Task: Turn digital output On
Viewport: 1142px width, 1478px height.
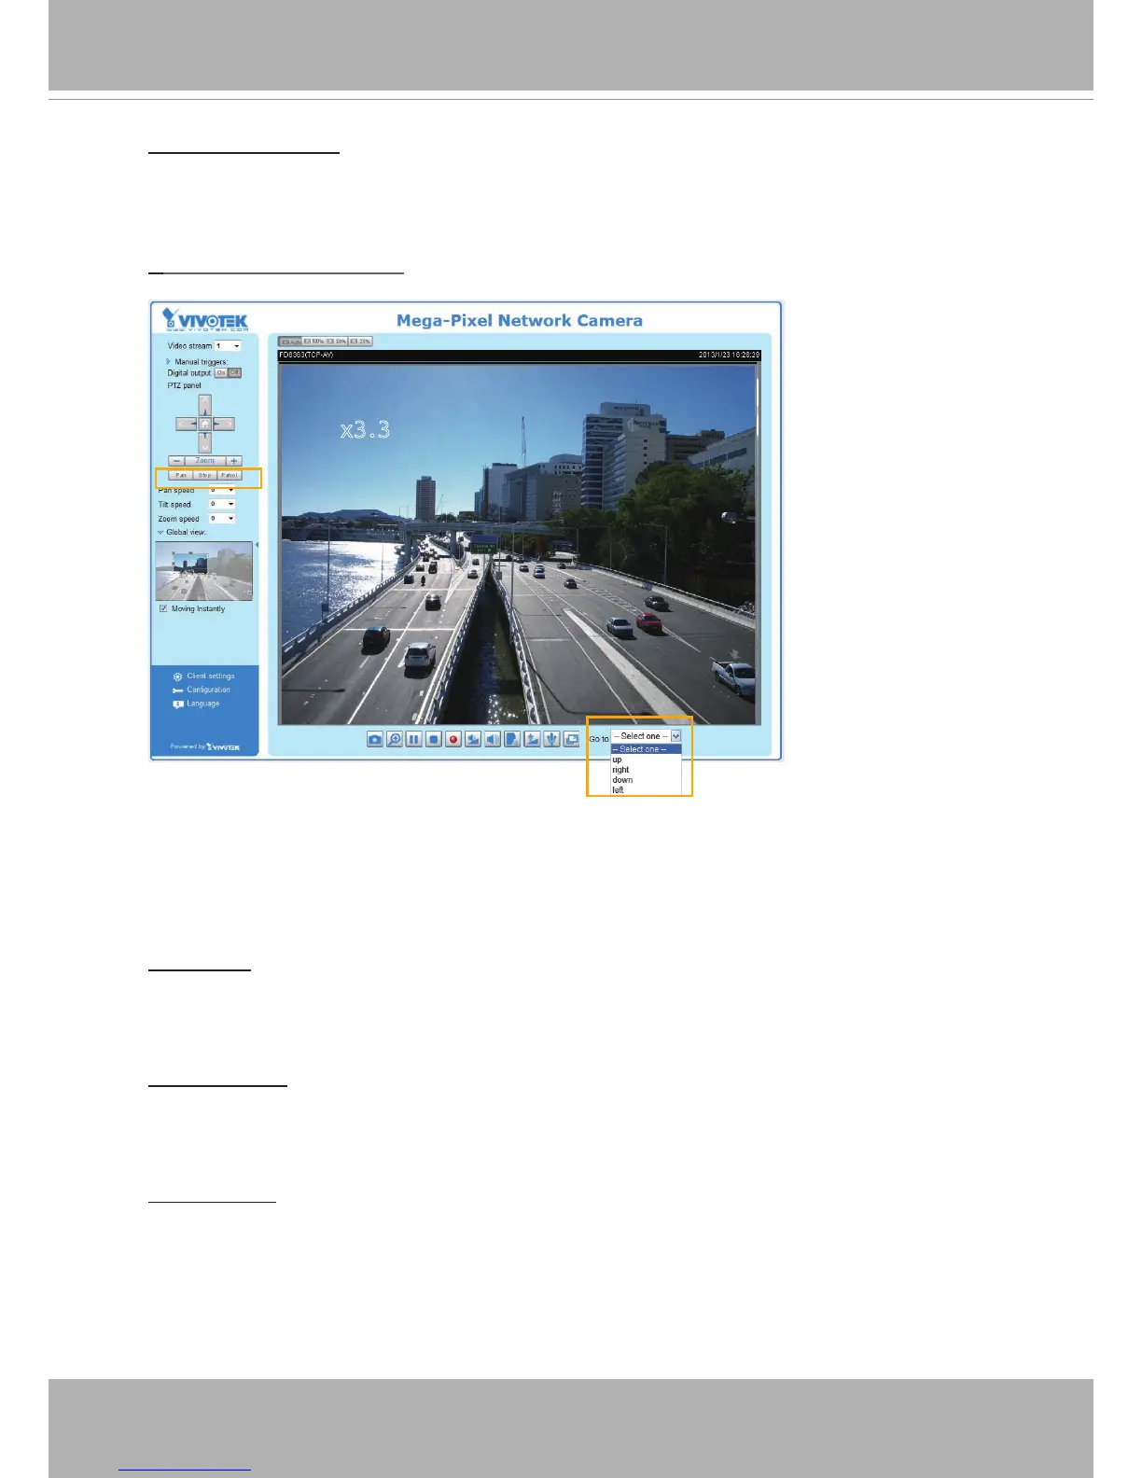Action: [x=221, y=372]
